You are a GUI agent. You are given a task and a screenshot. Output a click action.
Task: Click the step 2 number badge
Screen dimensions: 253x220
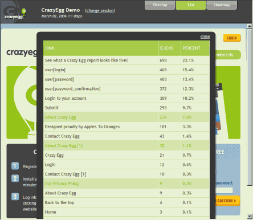(x=15, y=178)
